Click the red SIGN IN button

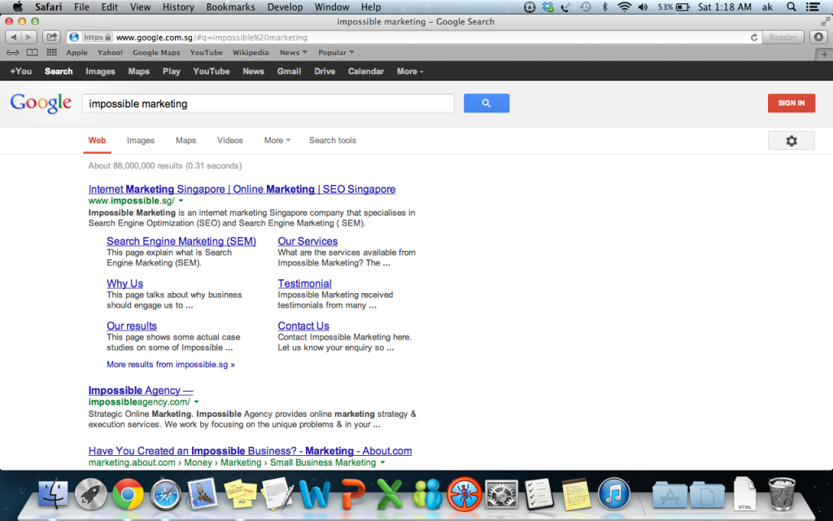[791, 103]
